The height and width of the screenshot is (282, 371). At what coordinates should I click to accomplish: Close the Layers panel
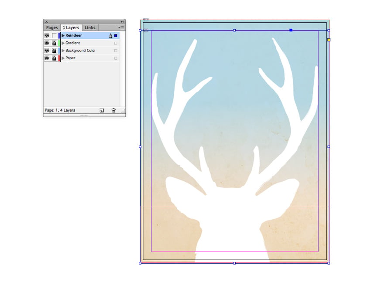tap(47, 22)
